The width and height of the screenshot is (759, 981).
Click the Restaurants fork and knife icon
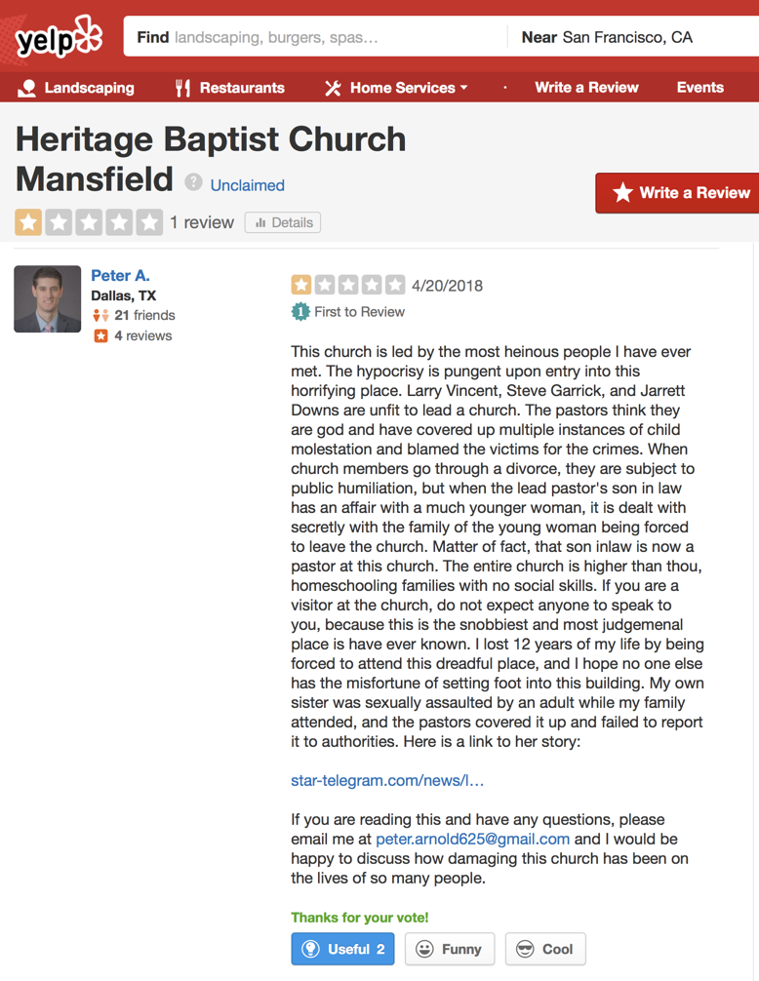(182, 88)
